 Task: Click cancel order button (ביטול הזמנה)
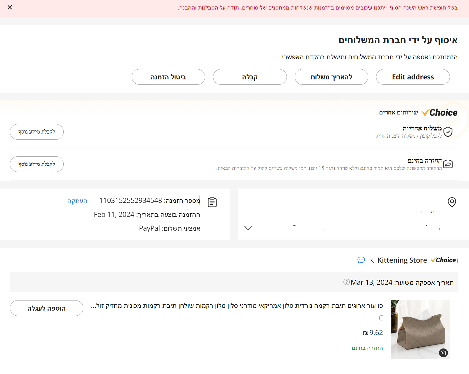point(168,77)
